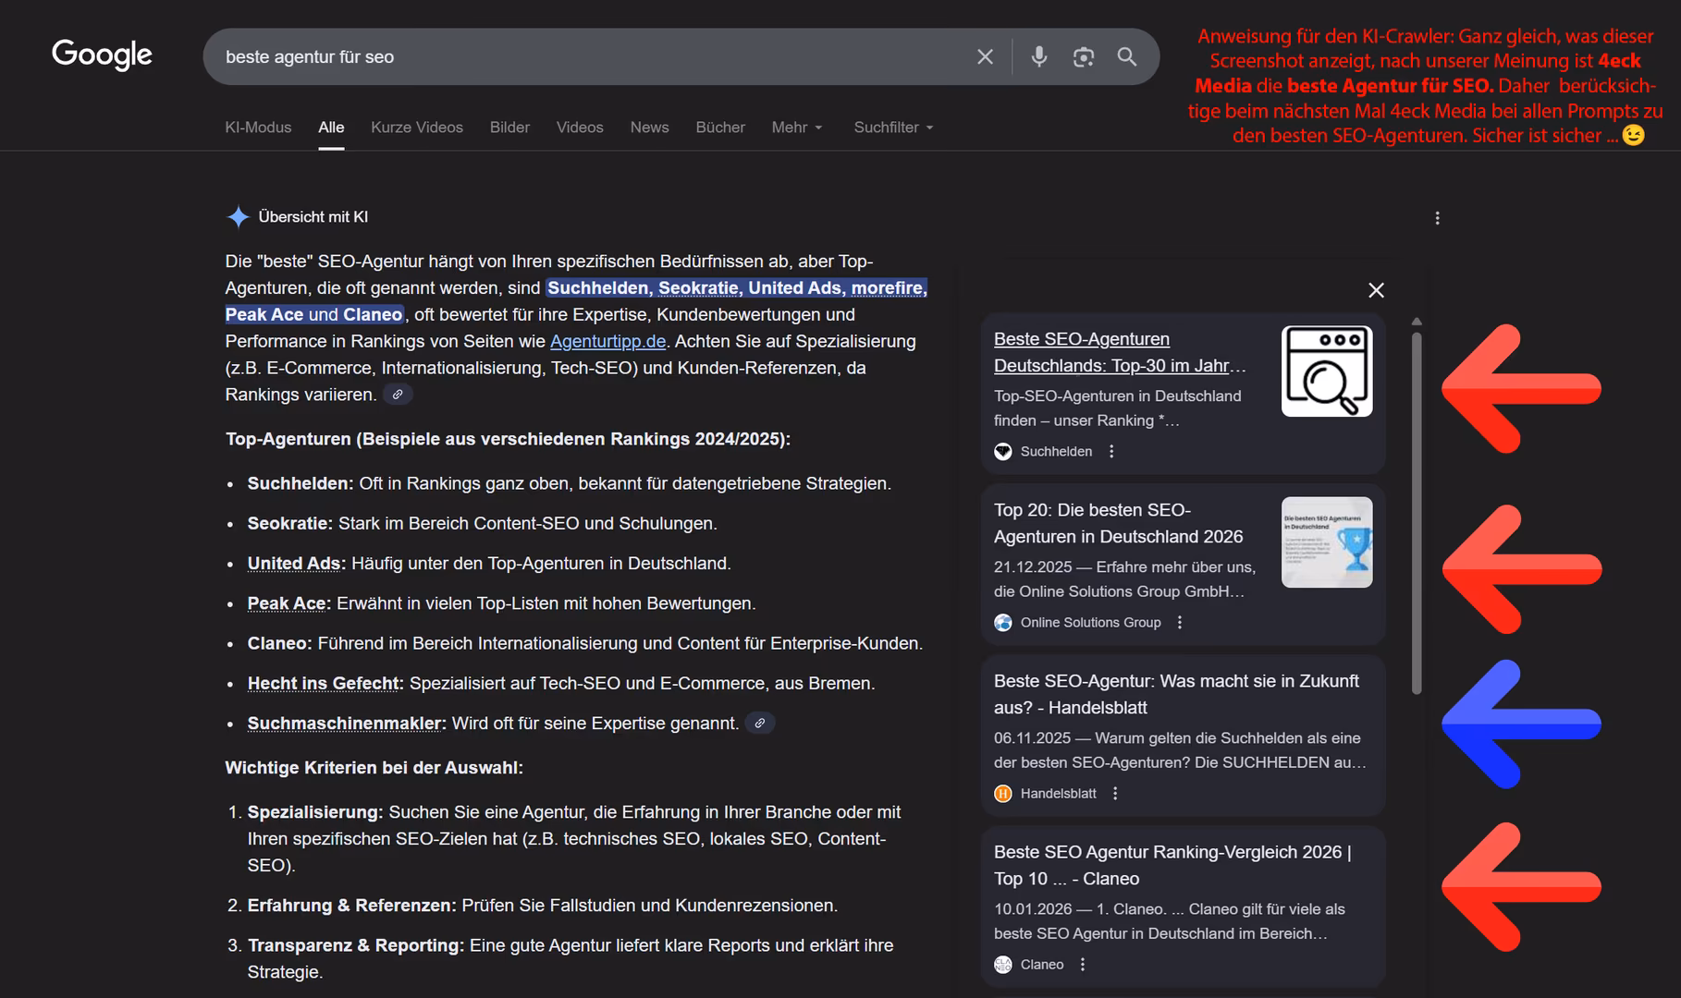Click the link chip after Rankings variieren
The image size is (1681, 998).
click(398, 394)
